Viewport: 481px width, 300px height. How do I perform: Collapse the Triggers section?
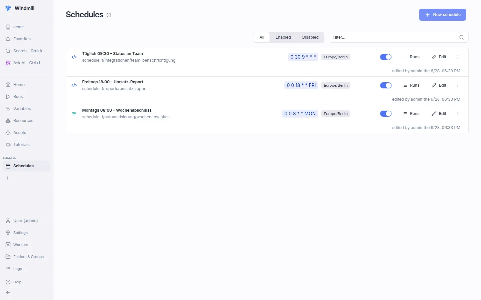(x=11, y=158)
